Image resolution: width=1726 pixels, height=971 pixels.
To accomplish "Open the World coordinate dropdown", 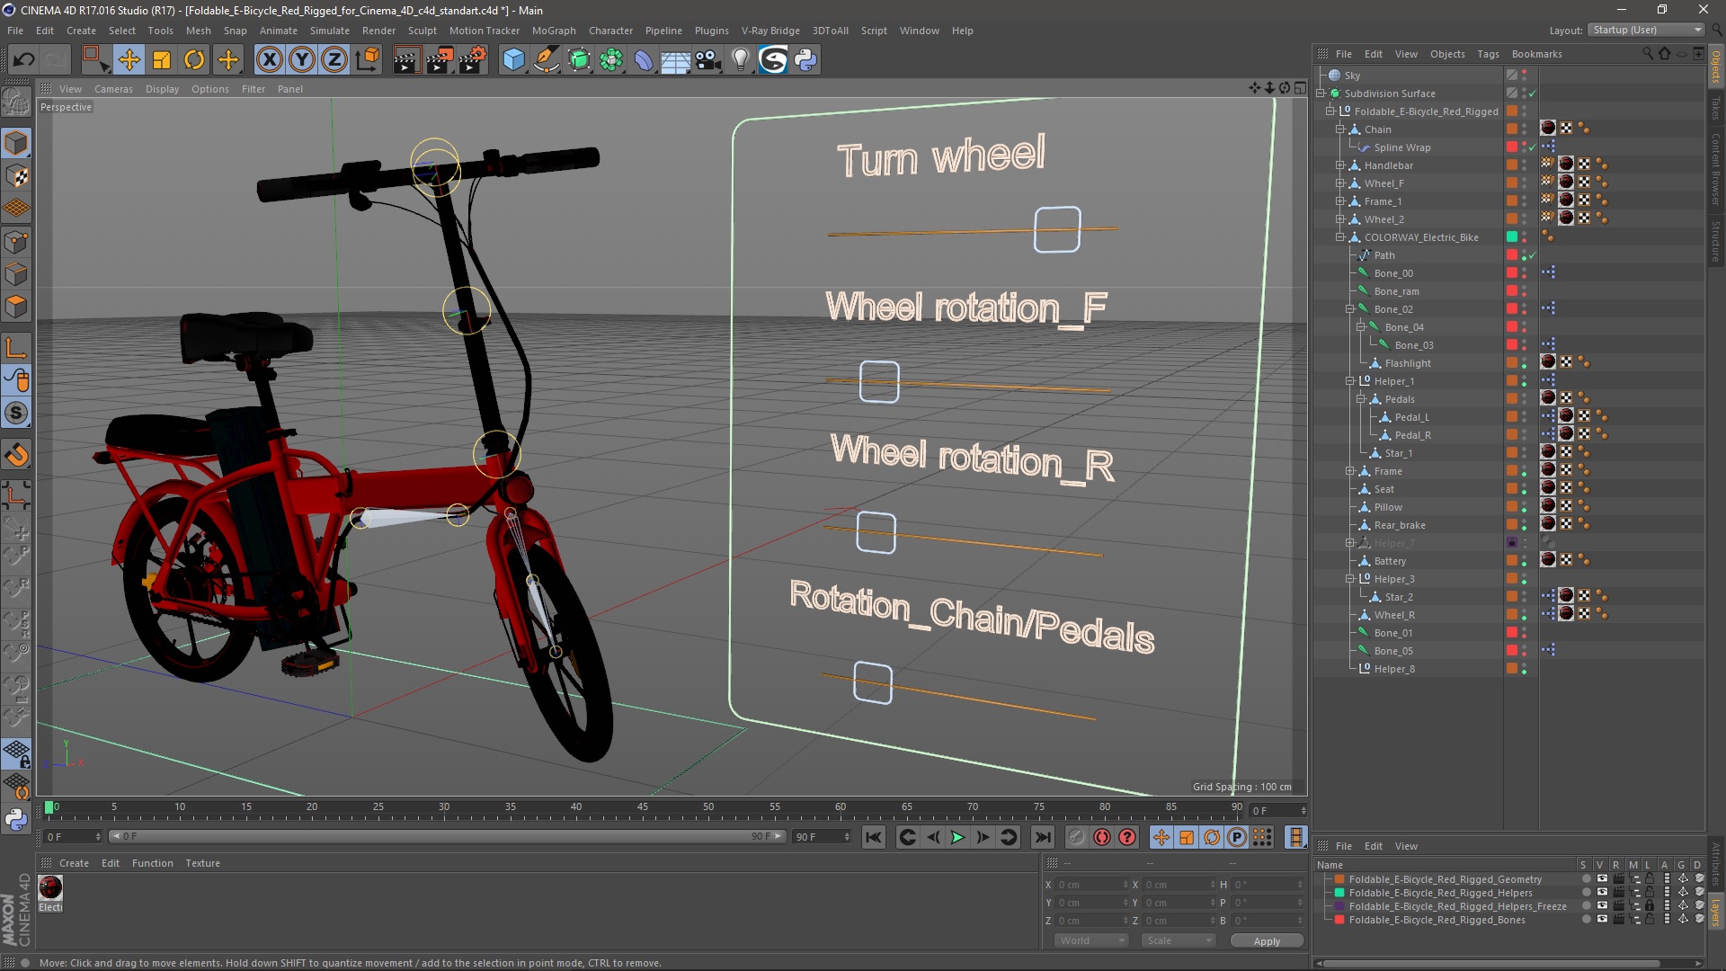I will click(x=1090, y=940).
